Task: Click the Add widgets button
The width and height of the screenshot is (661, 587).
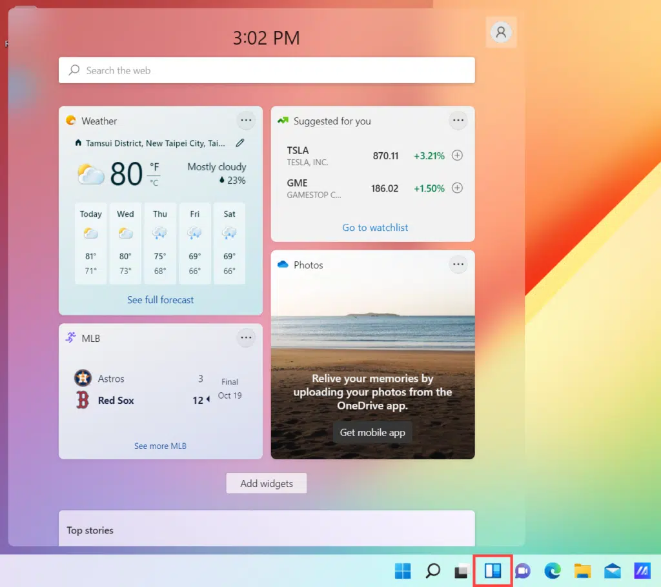Action: coord(267,483)
